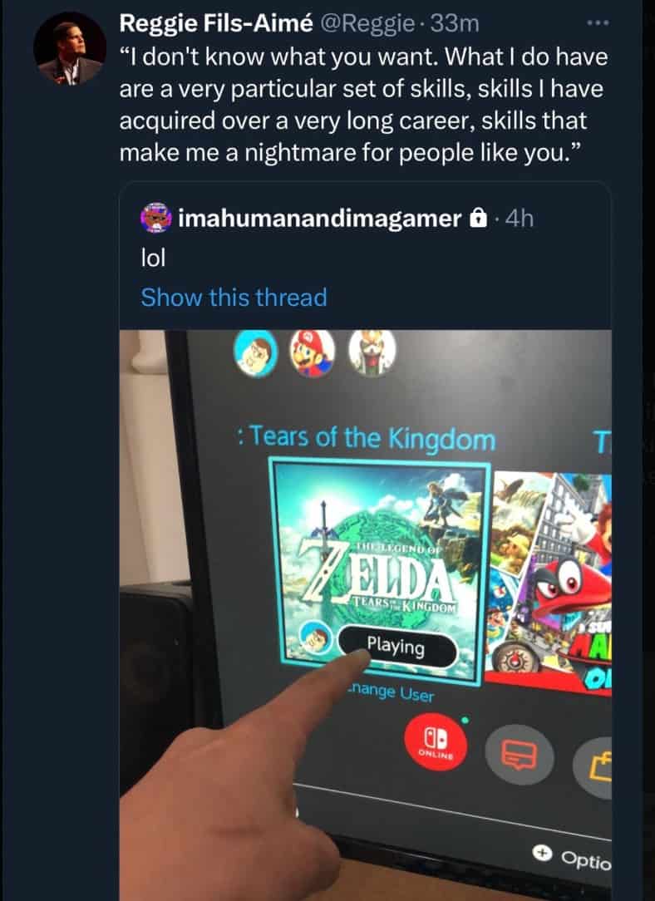Open the tweet's three-dot more menu
655x901 pixels.
598,23
